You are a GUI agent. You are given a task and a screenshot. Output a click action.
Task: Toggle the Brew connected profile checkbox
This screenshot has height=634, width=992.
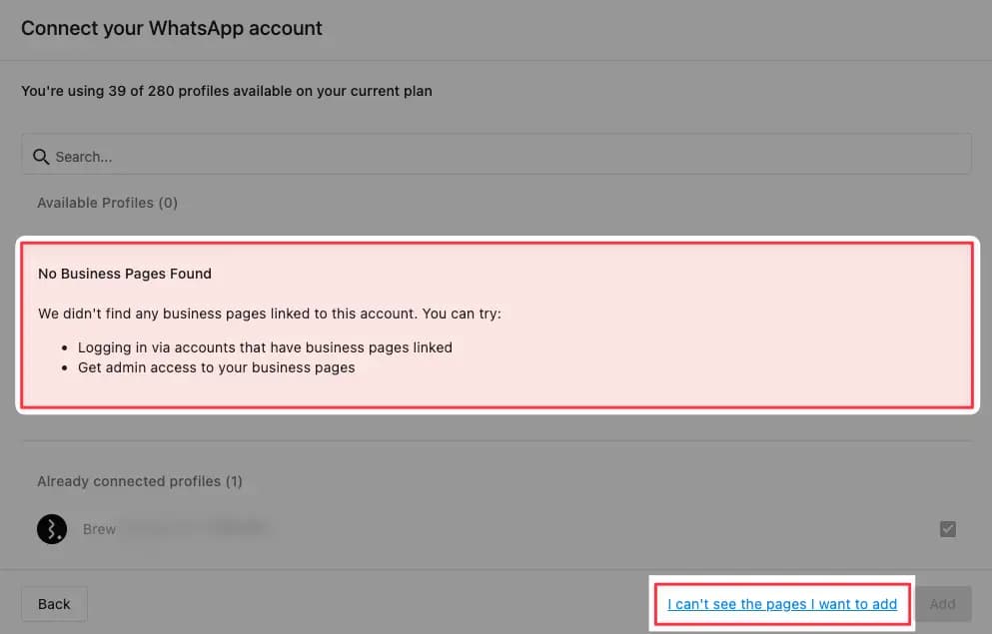[948, 529]
